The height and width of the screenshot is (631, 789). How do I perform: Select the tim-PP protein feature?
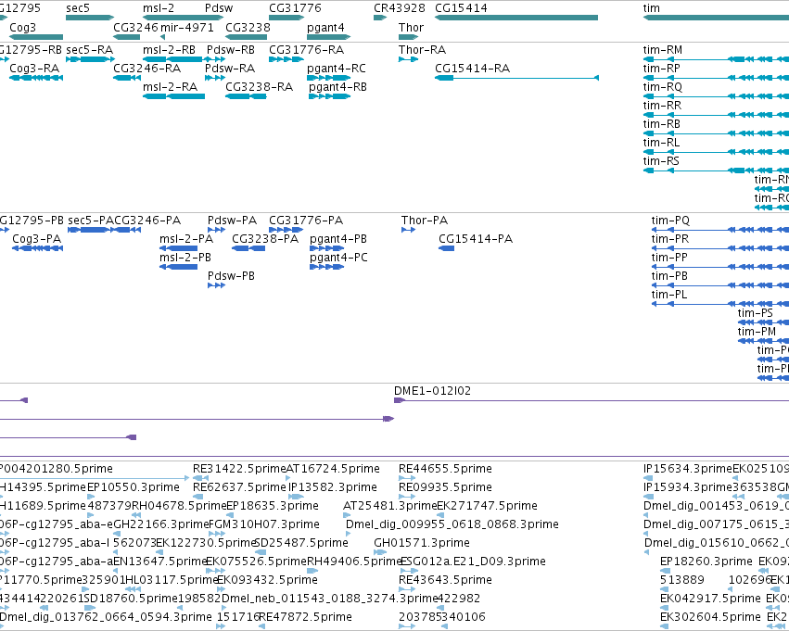coord(720,267)
